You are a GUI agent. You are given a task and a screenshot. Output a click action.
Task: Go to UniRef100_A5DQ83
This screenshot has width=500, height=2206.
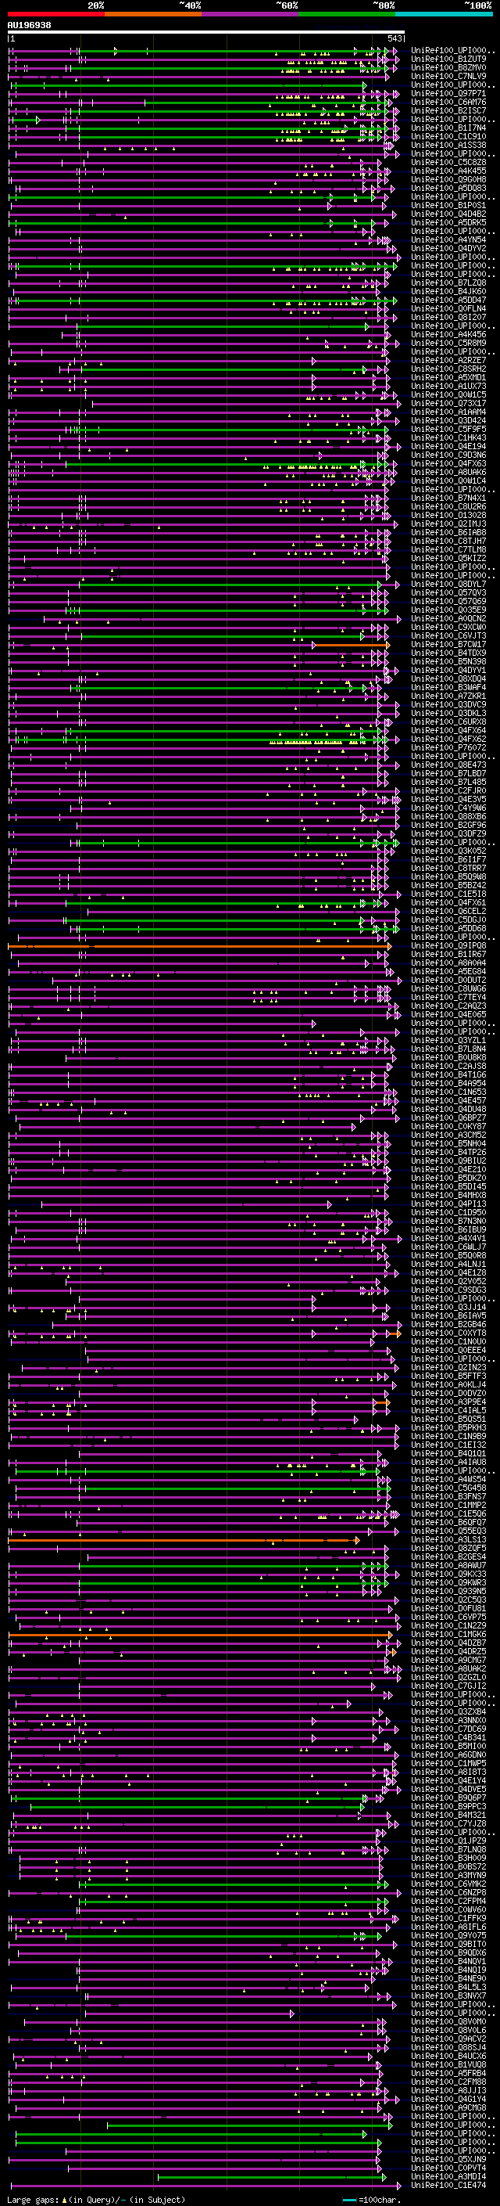tap(448, 189)
